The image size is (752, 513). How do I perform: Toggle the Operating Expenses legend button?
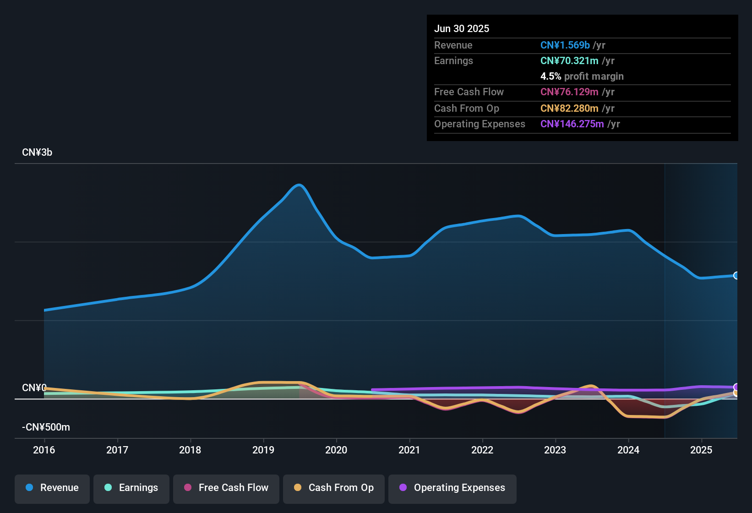(x=452, y=489)
